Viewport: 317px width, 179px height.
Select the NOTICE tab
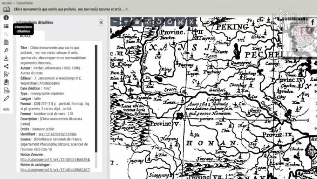26,36
